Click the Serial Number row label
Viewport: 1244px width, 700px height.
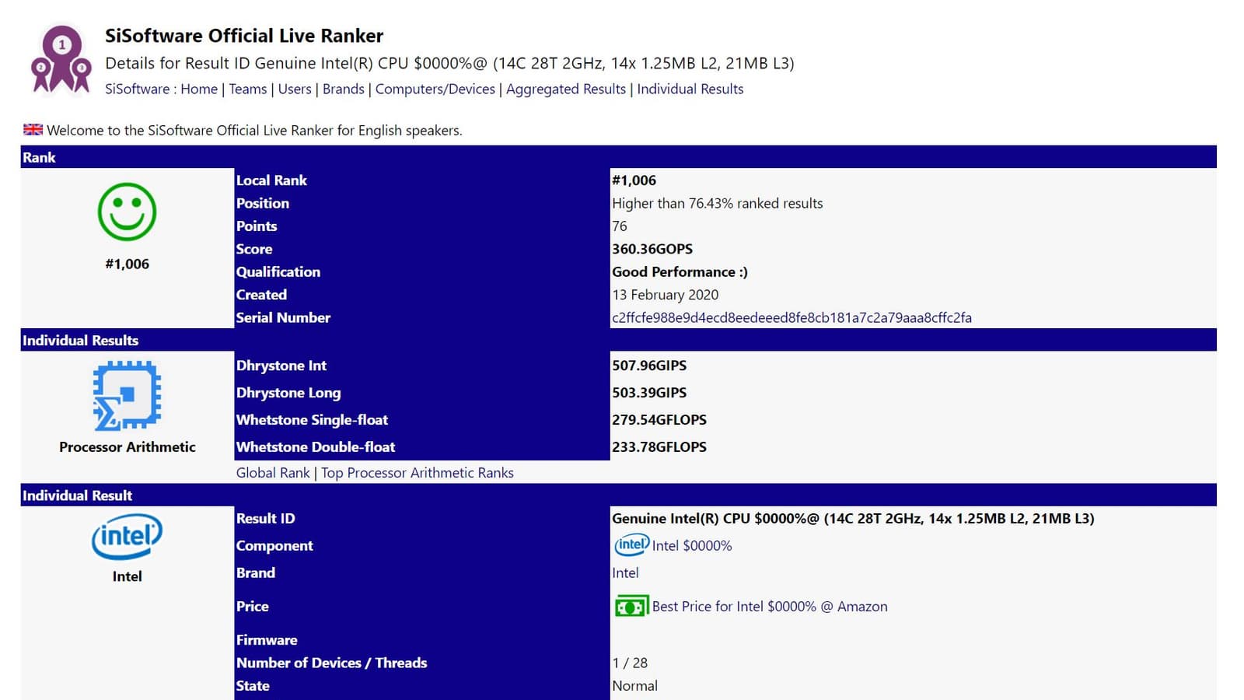click(283, 317)
